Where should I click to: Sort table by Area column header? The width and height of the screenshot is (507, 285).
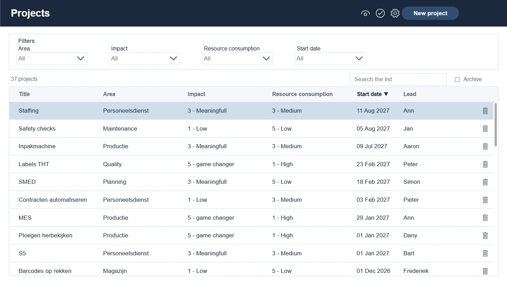coord(109,94)
